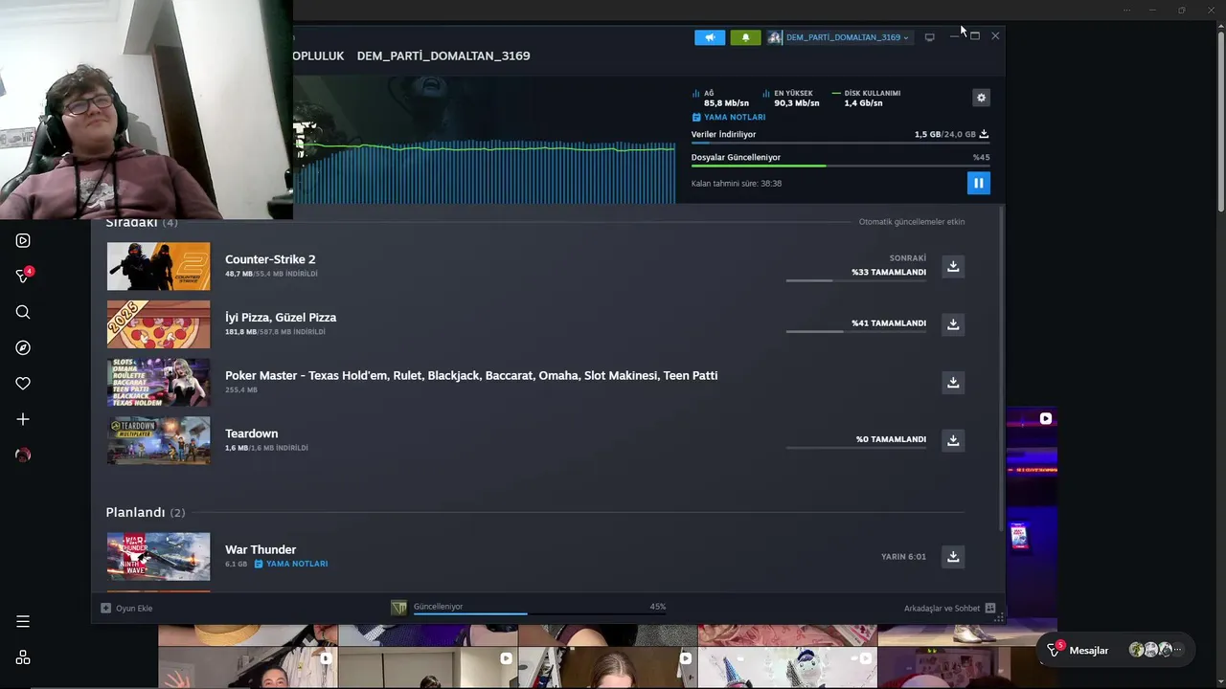Click the Big Picture monitor icon

[x=929, y=37]
